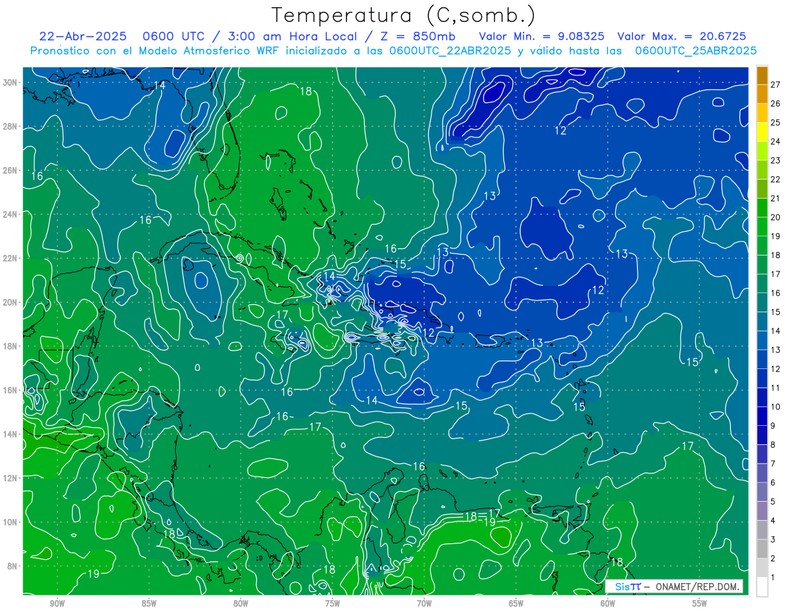
Task: Click the "70W" longitude label
Action: pyautogui.click(x=424, y=603)
